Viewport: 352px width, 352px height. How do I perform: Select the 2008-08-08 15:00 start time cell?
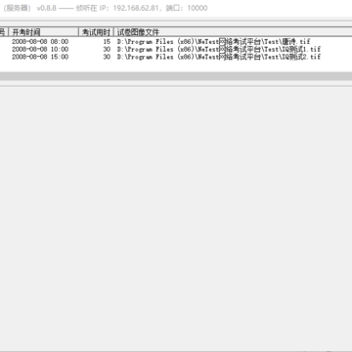(x=40, y=57)
